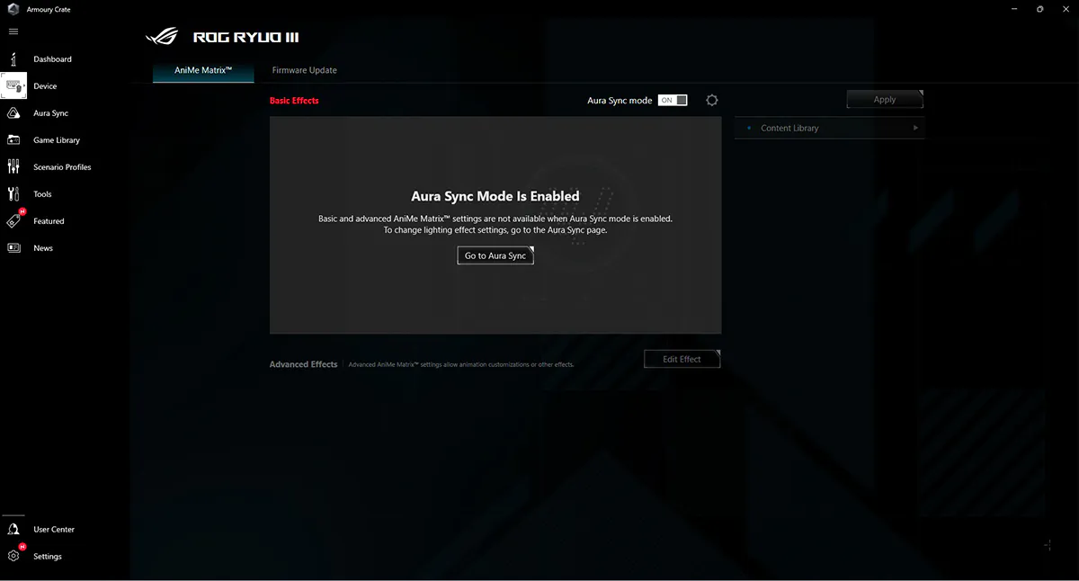This screenshot has height=581, width=1079.
Task: Open the Settings gear in sidebar
Action: pos(13,557)
